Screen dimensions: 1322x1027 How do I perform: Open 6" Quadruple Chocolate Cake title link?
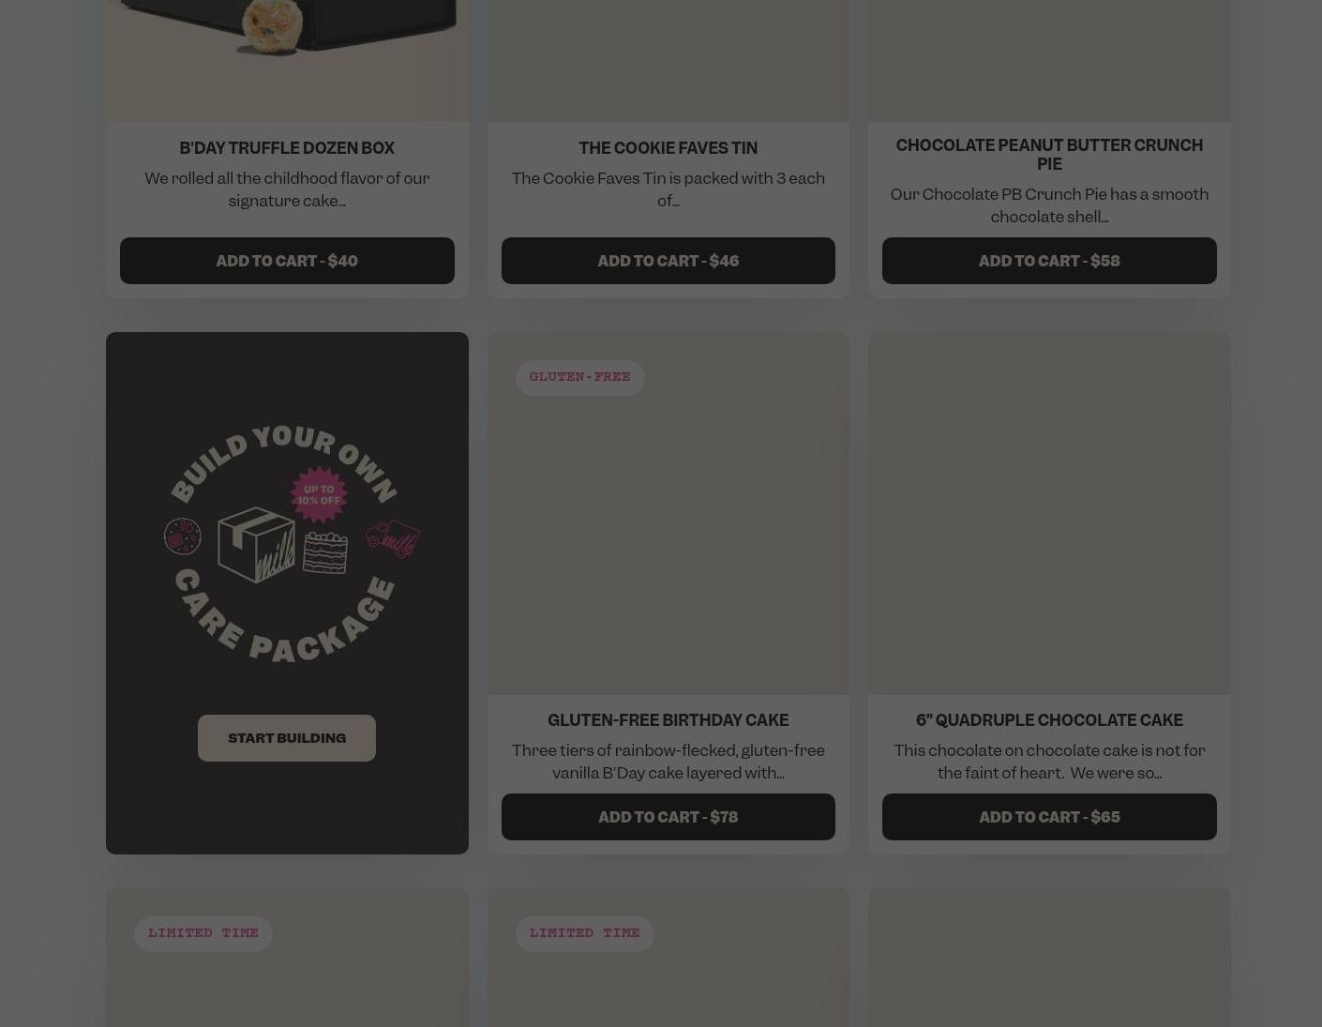pos(1049,720)
